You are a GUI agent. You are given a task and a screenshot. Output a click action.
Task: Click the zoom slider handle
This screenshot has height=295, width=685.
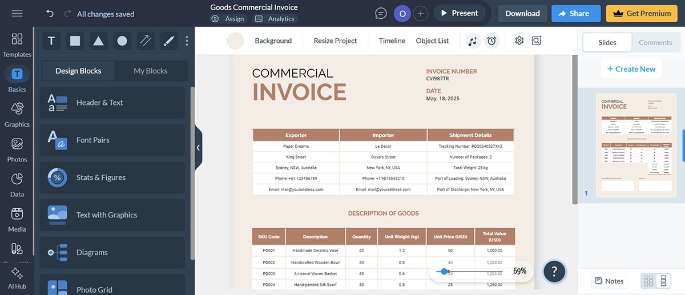[x=445, y=272]
